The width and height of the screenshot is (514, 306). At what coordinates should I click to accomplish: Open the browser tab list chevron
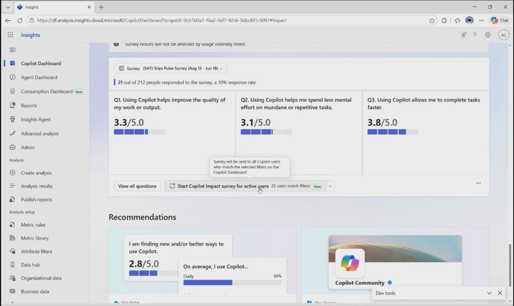[x=8, y=7]
